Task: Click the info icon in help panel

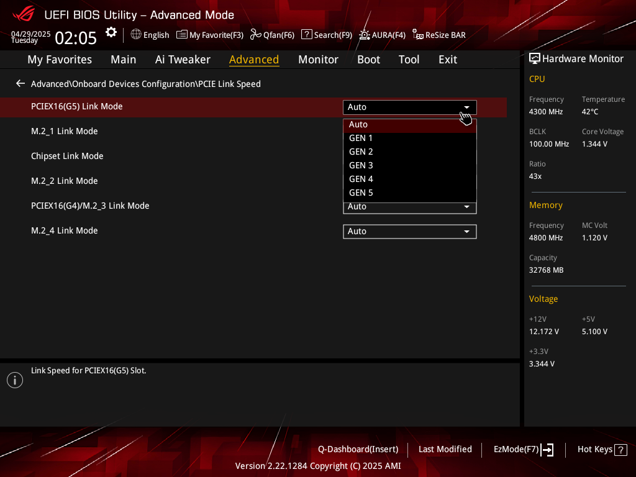Action: click(x=15, y=380)
